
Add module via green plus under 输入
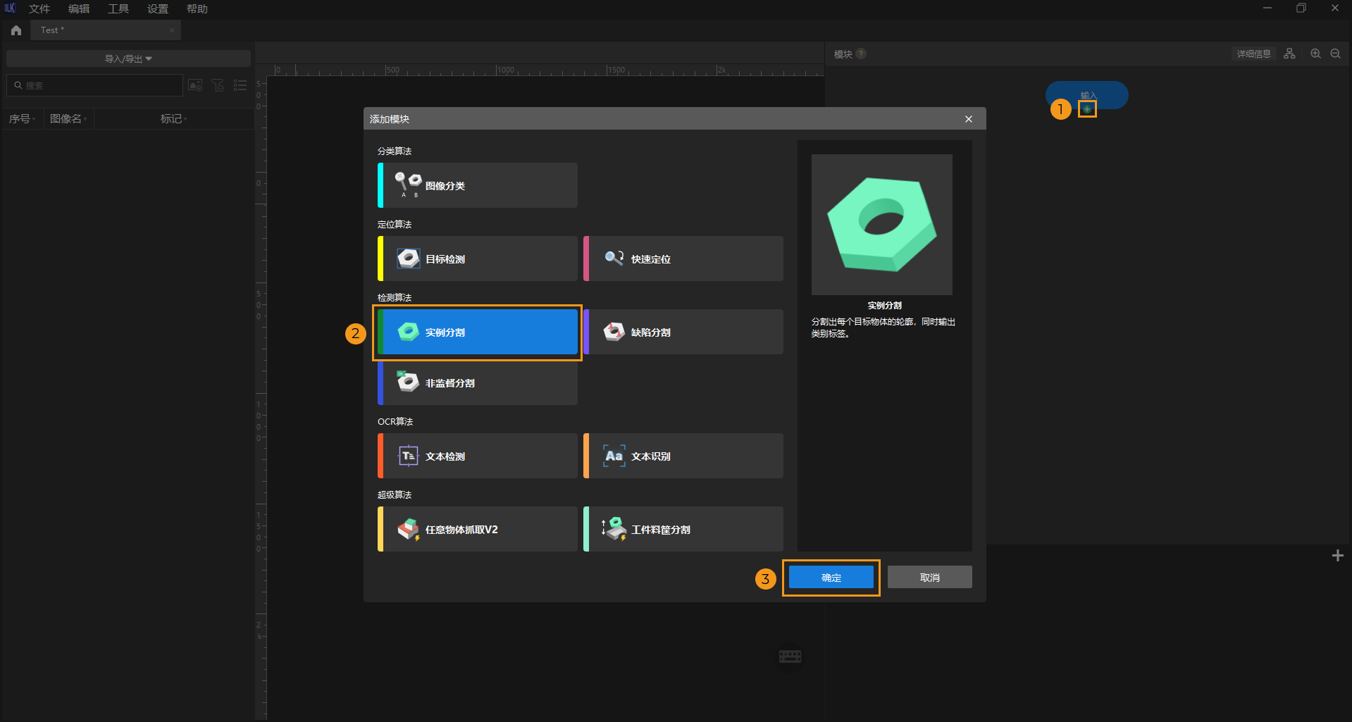pos(1087,109)
